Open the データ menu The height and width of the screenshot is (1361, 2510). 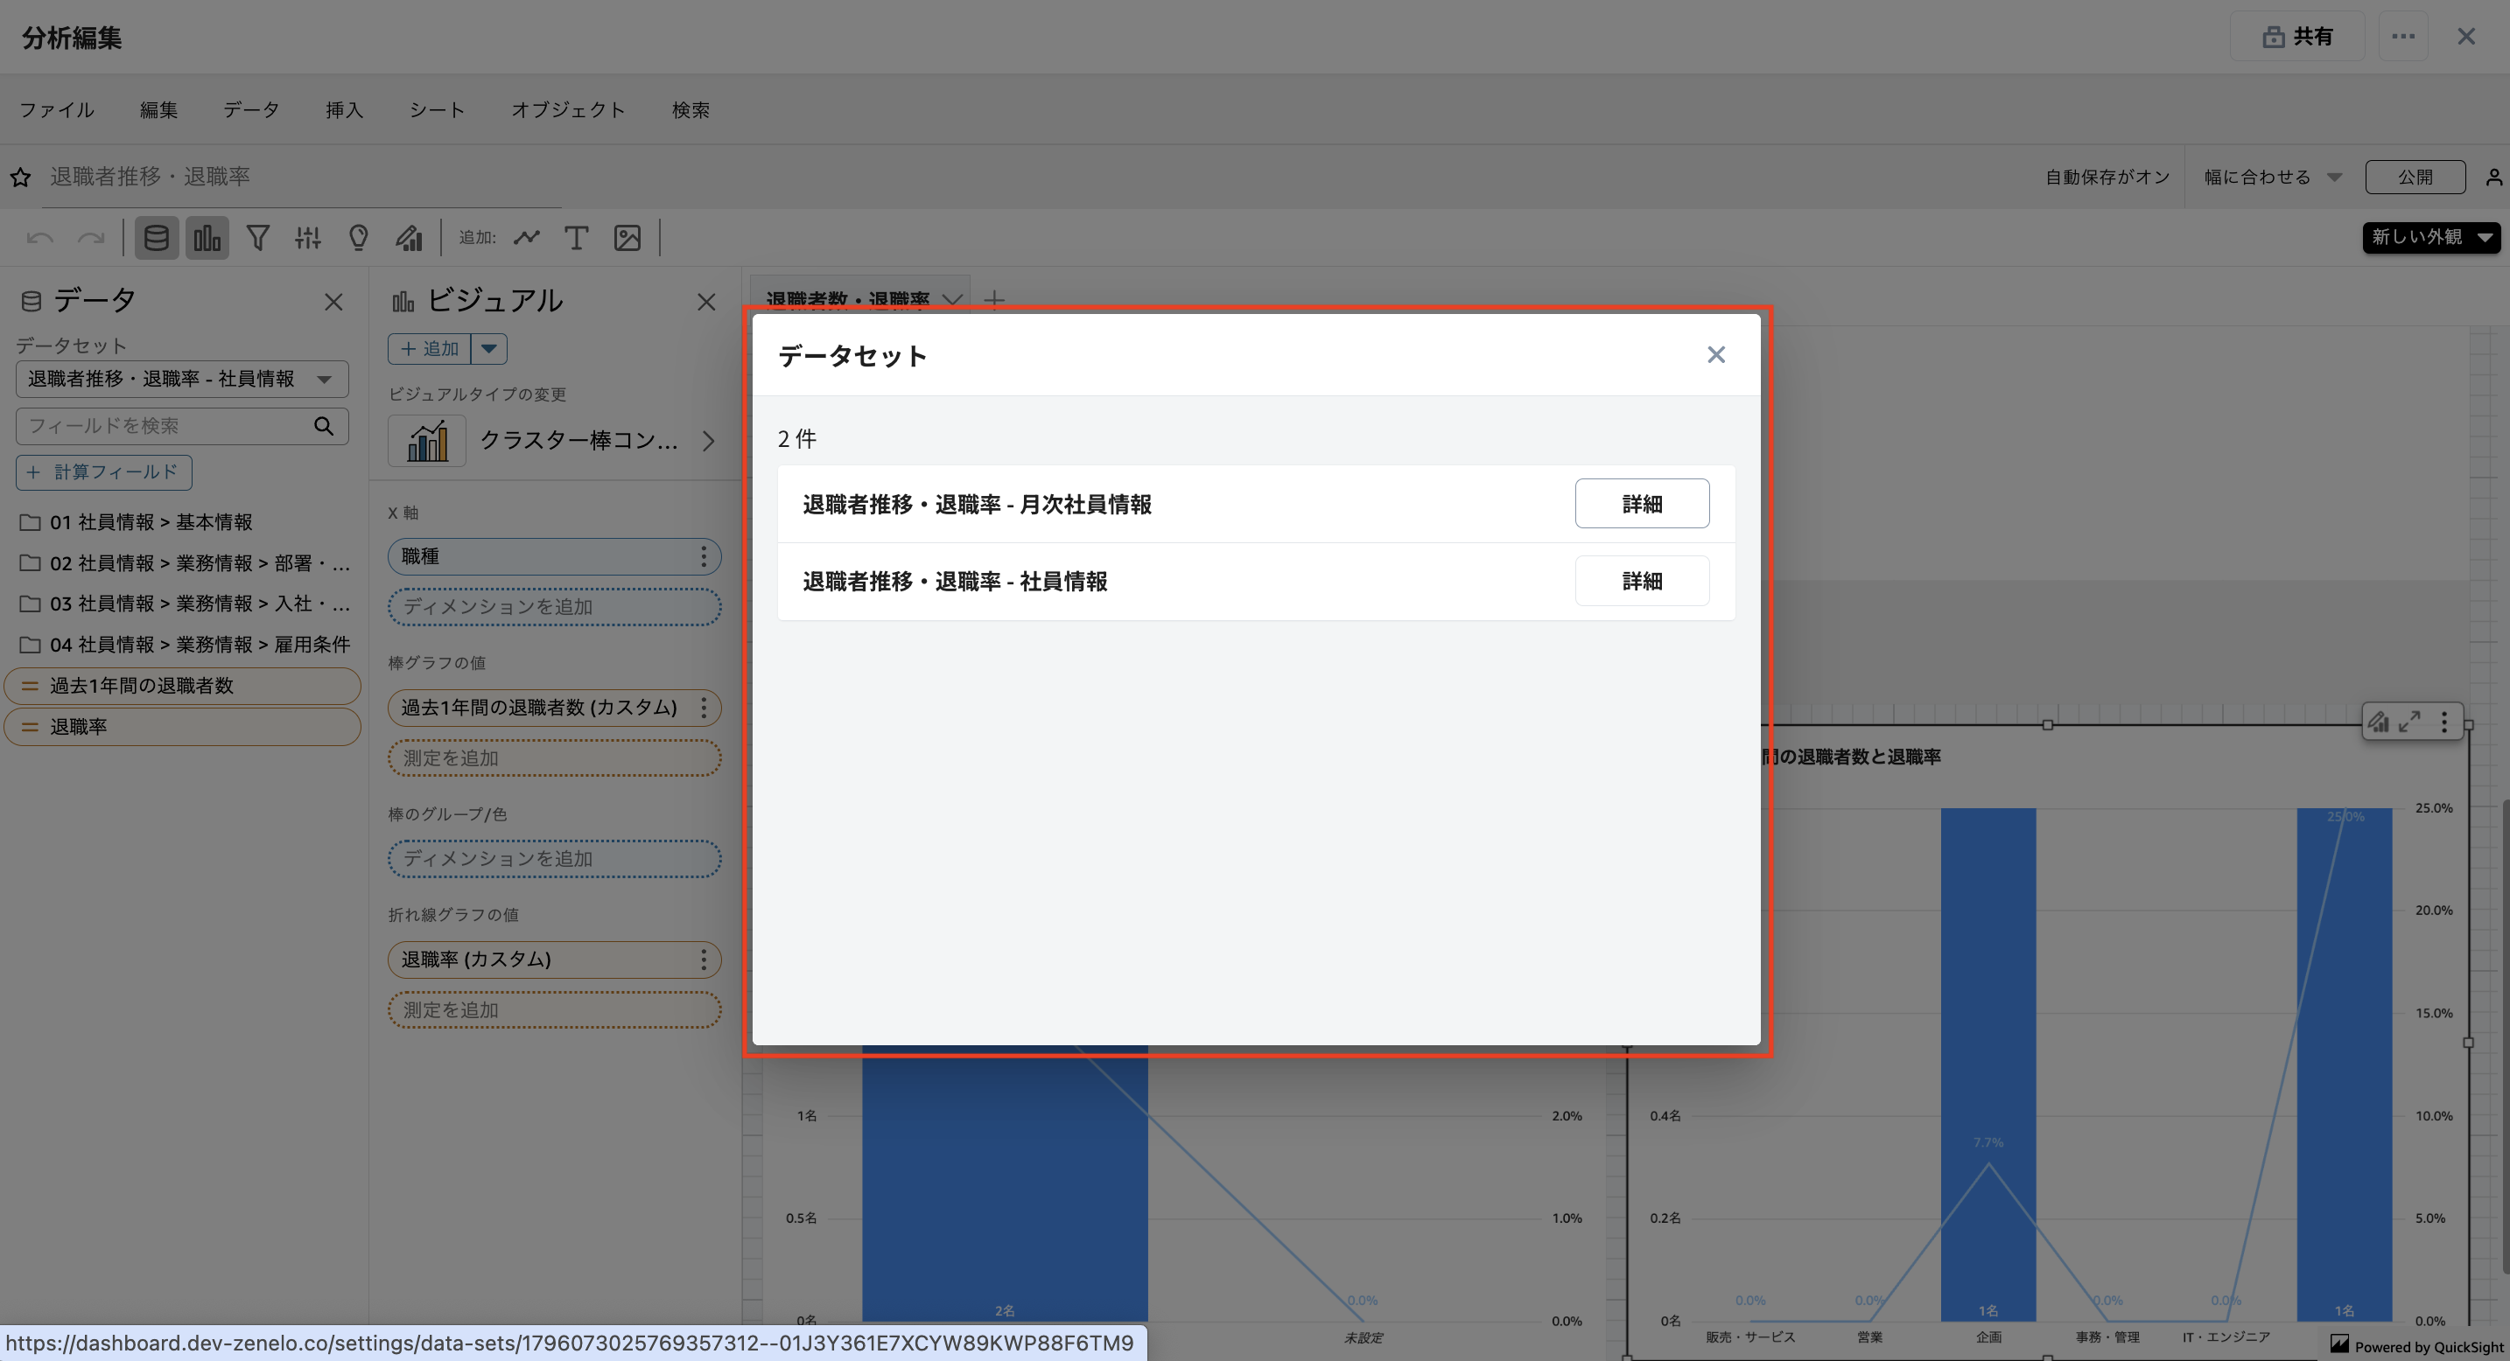pos(250,110)
